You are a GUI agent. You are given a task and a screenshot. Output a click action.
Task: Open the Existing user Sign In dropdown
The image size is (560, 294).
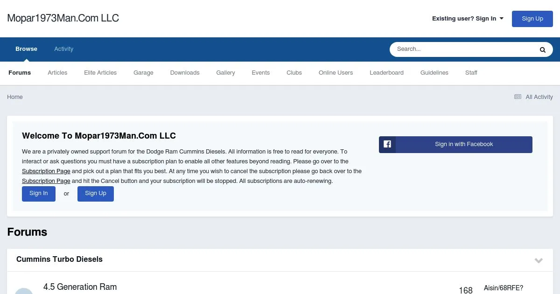tap(468, 19)
